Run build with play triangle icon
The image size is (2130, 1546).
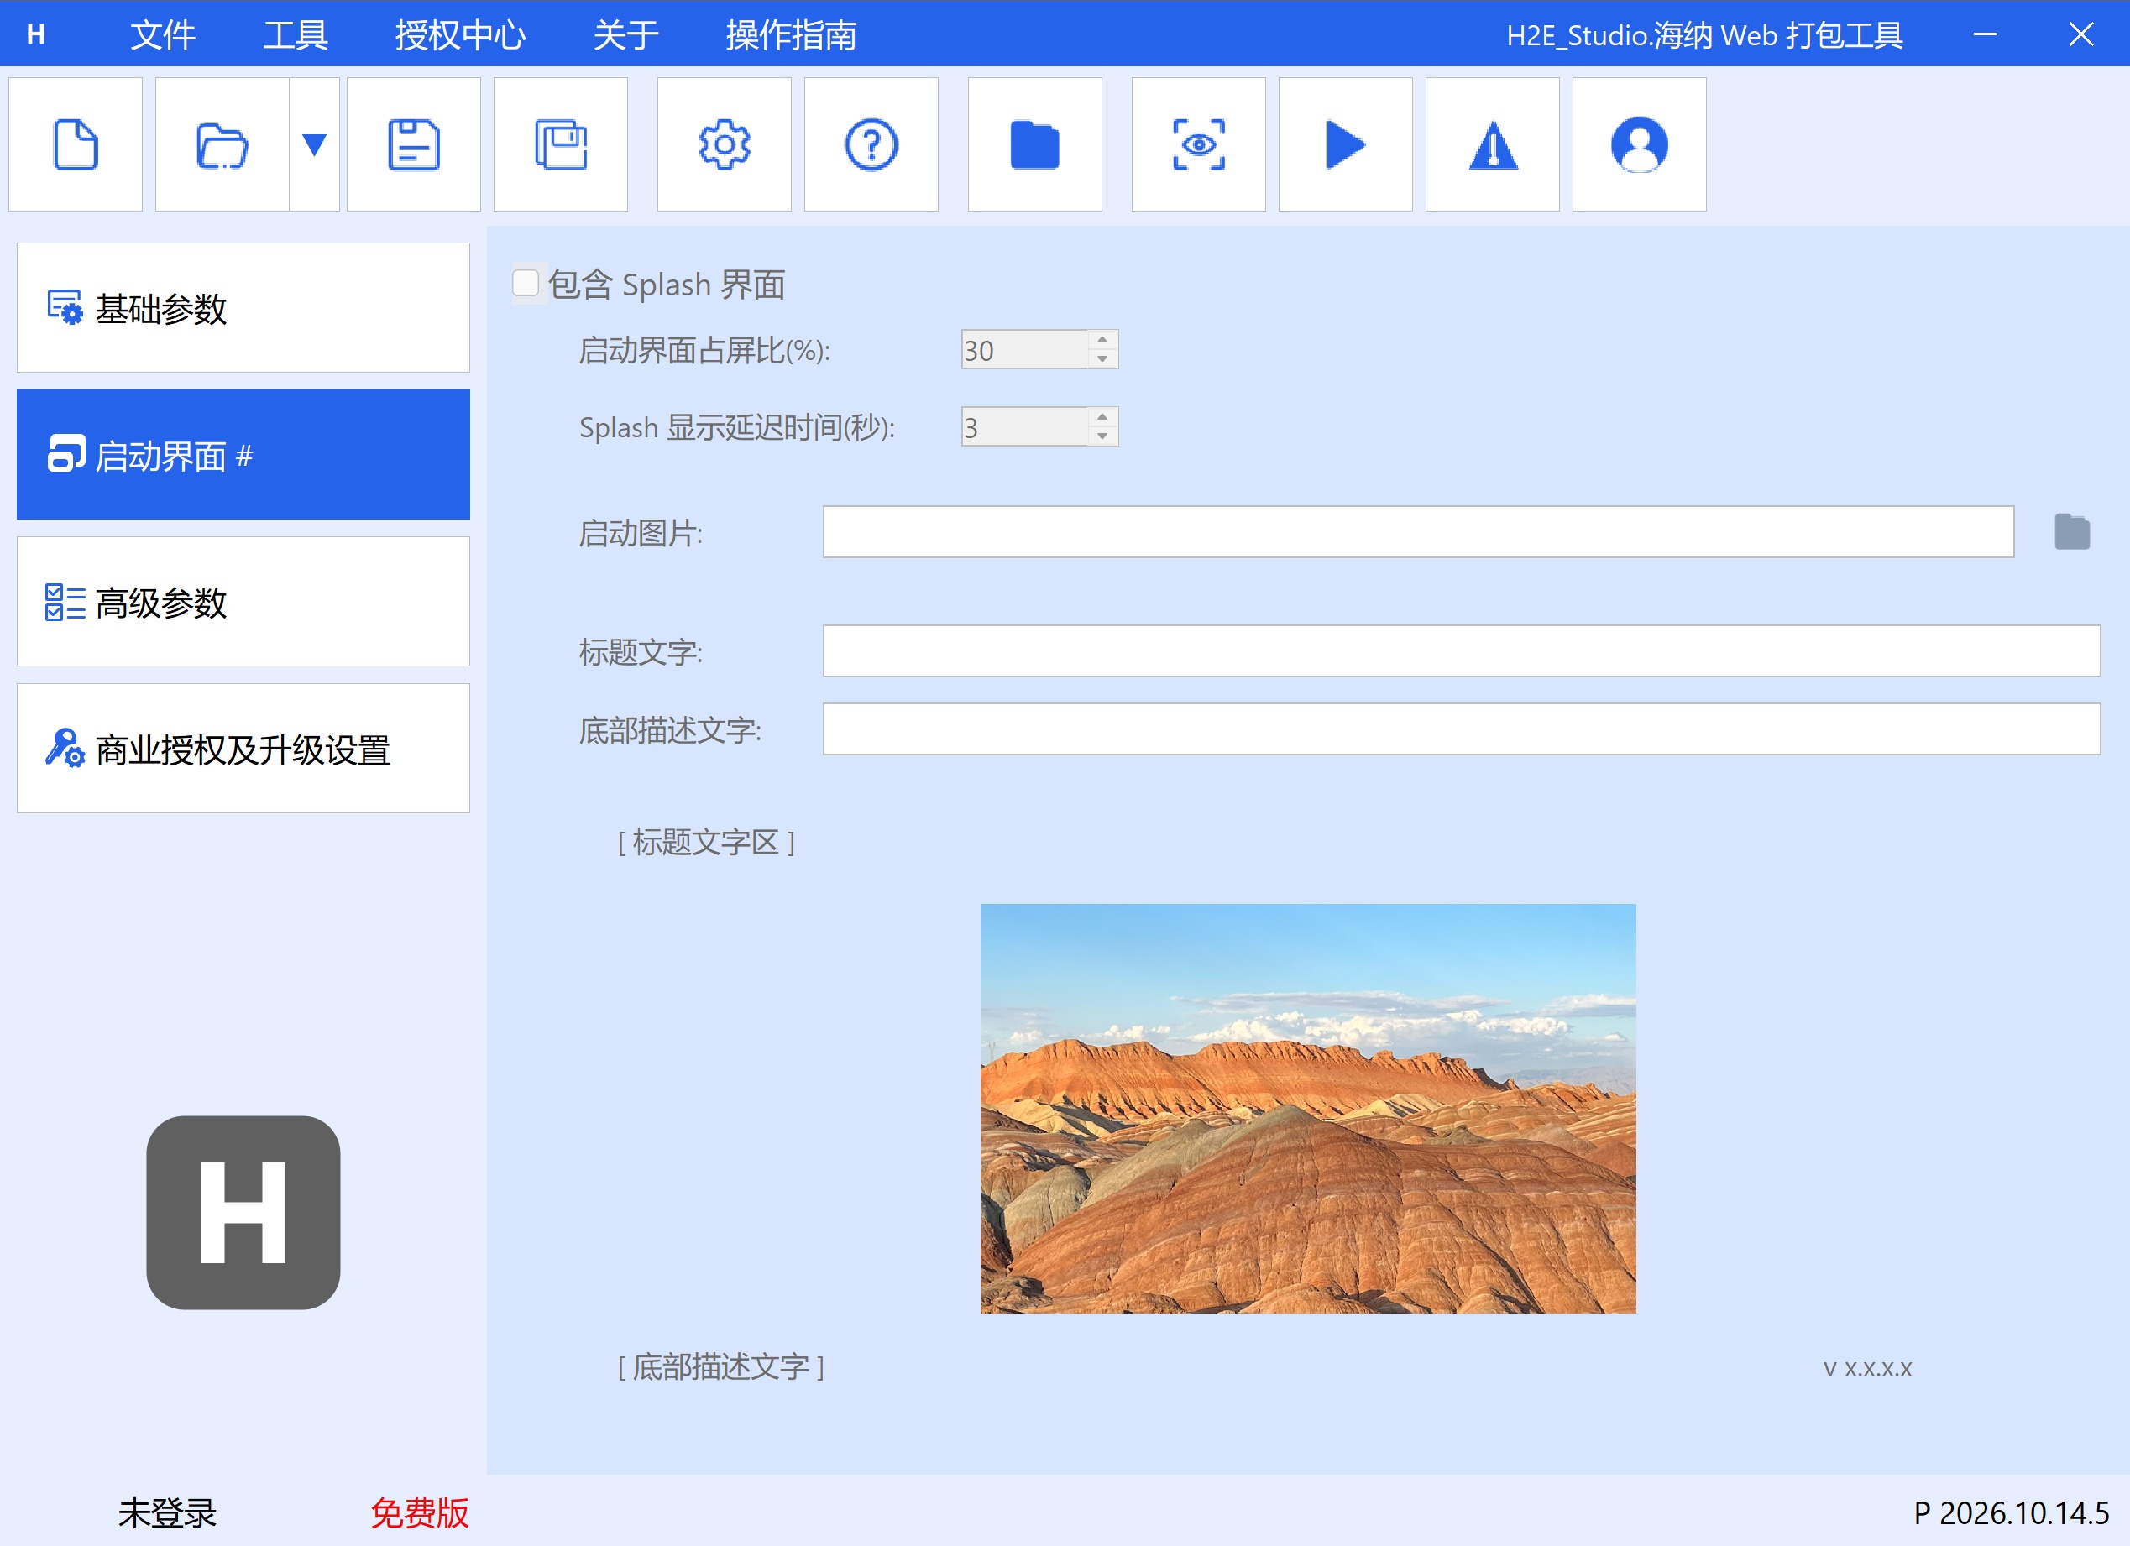1346,144
